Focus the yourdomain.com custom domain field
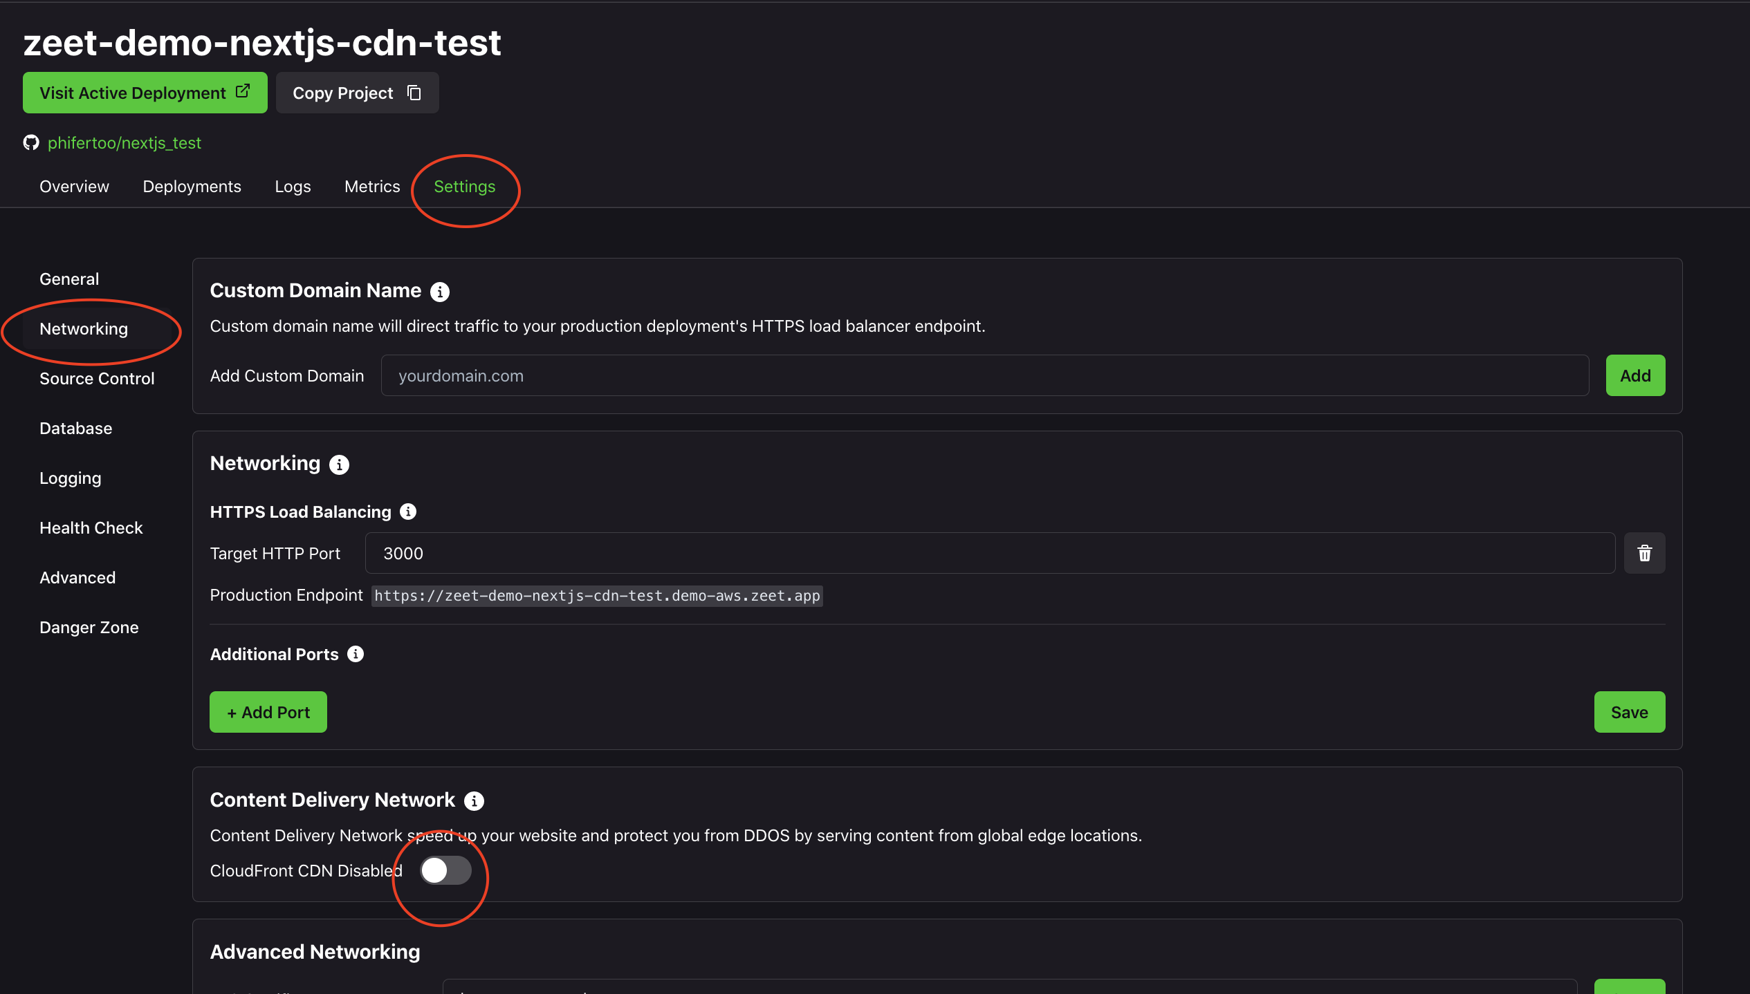 (985, 375)
